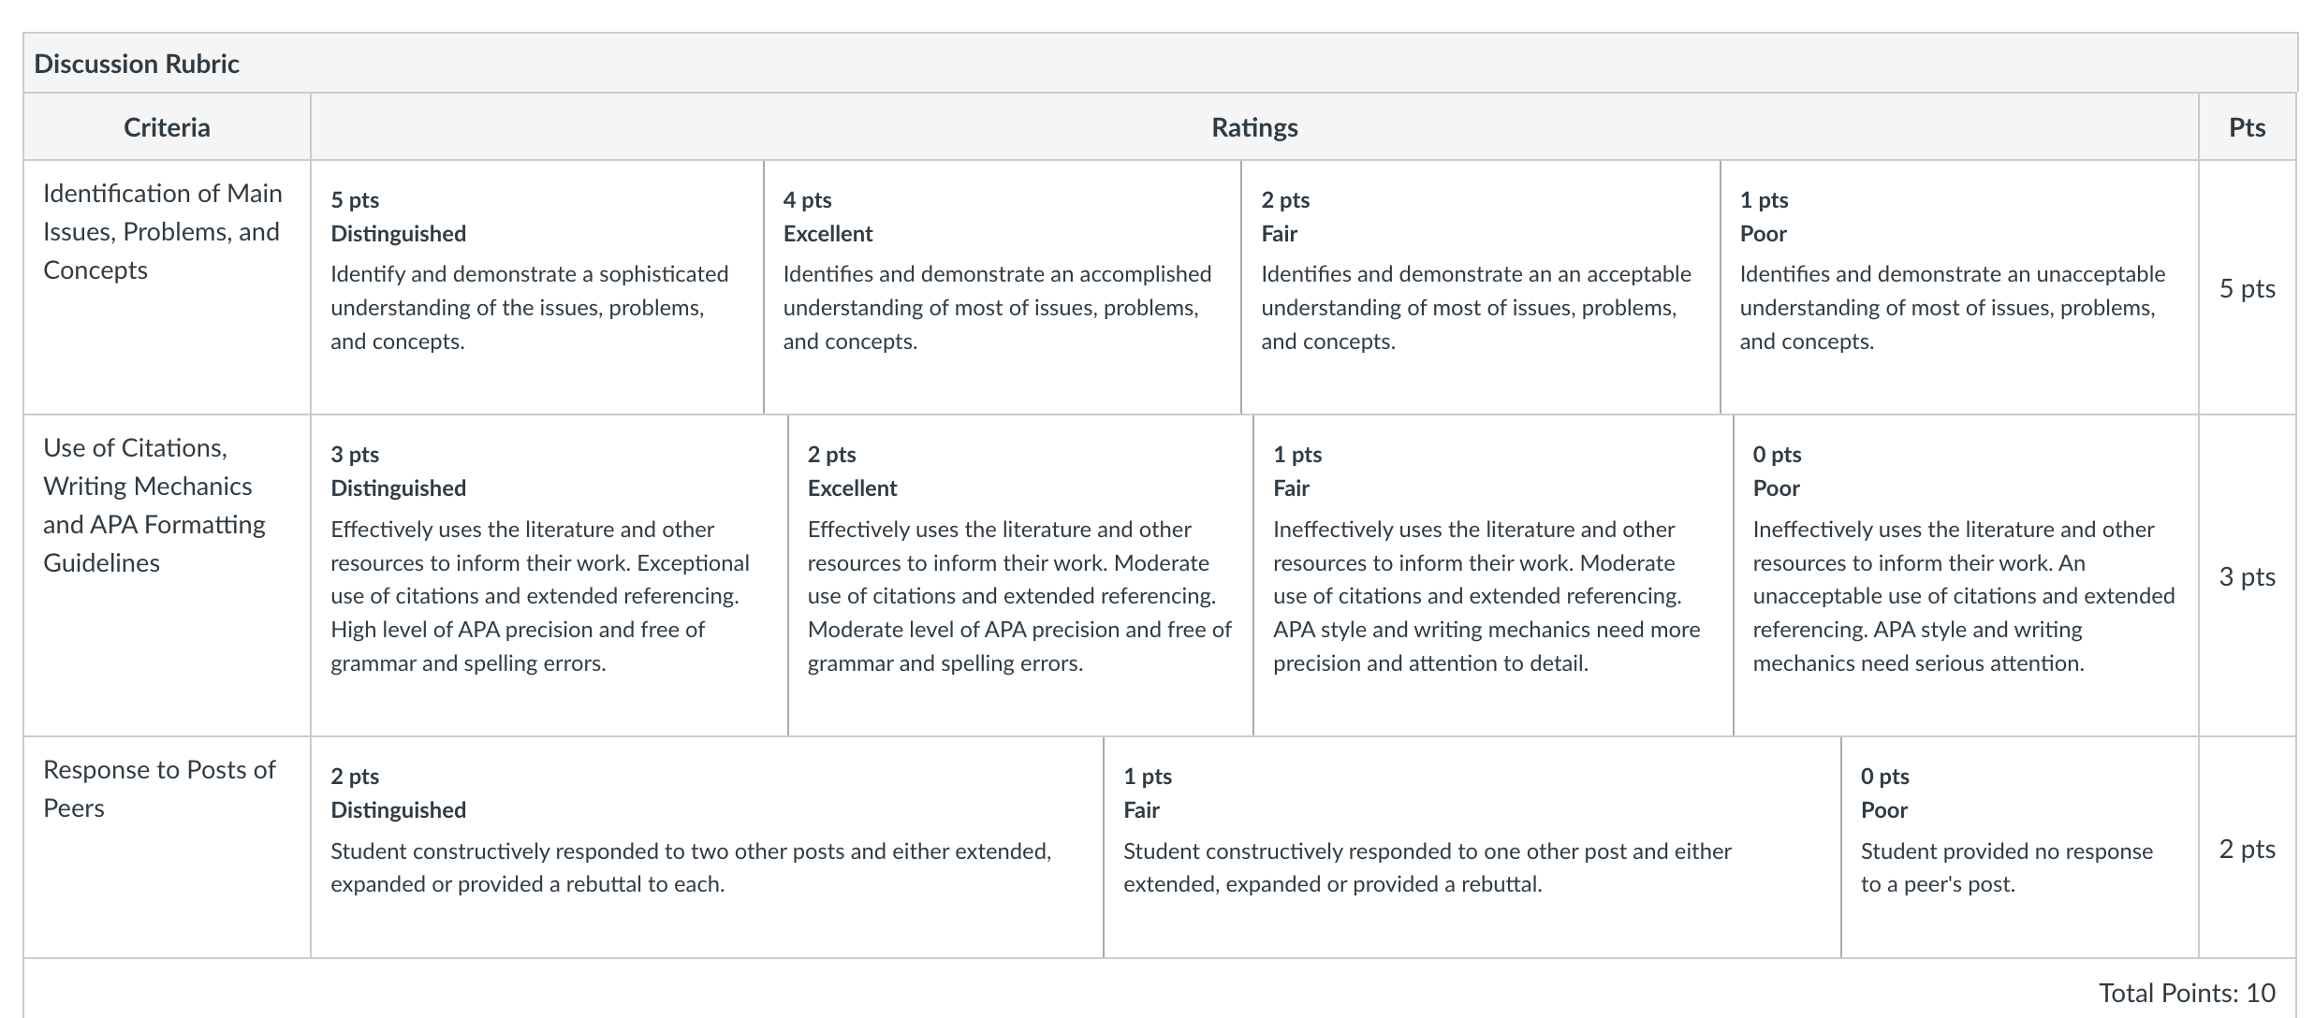2314x1018 pixels.
Task: Choose 0 pts Poor for Citations criterion
Action: pyautogui.click(x=1966, y=575)
